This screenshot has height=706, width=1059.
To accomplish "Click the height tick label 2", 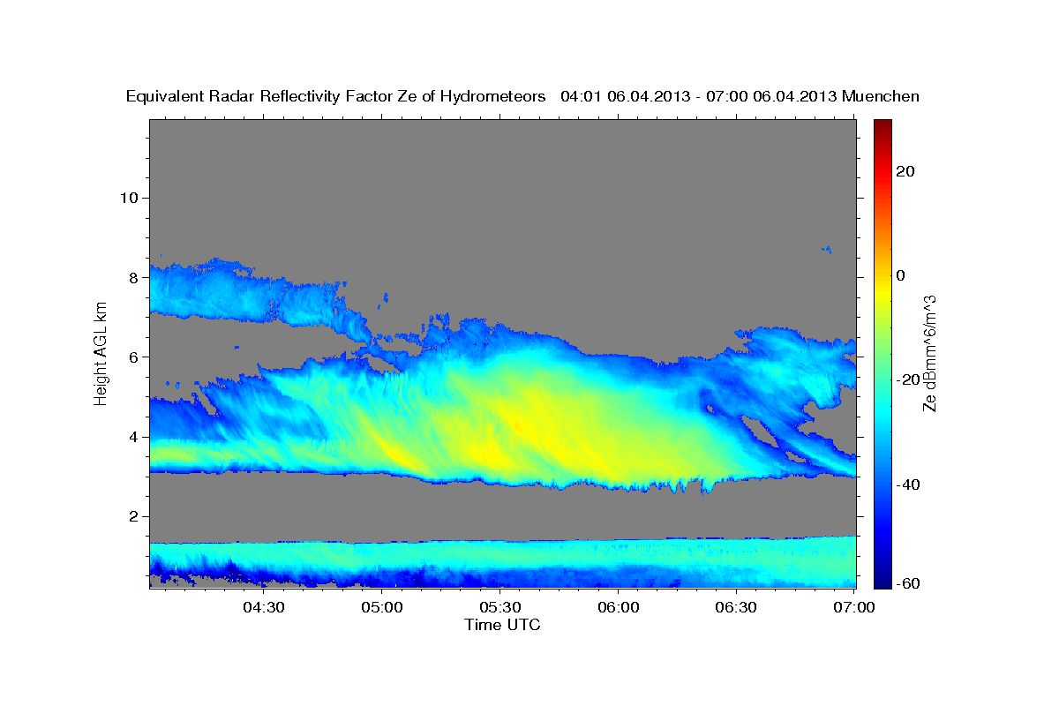I will (132, 516).
